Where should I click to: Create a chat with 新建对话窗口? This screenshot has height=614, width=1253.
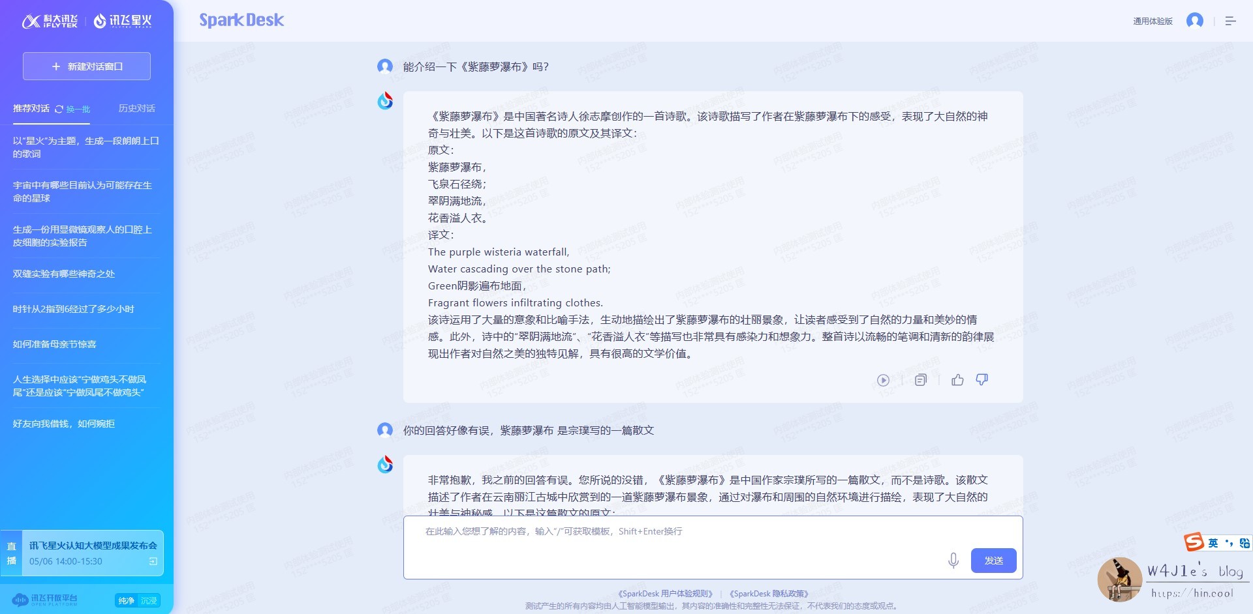[86, 66]
